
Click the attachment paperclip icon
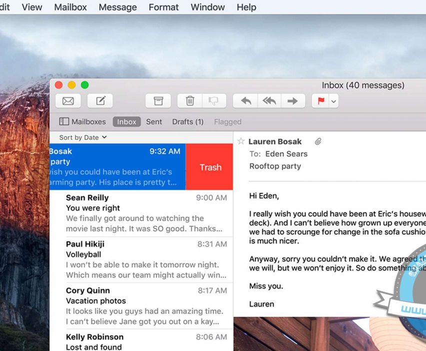click(x=318, y=141)
